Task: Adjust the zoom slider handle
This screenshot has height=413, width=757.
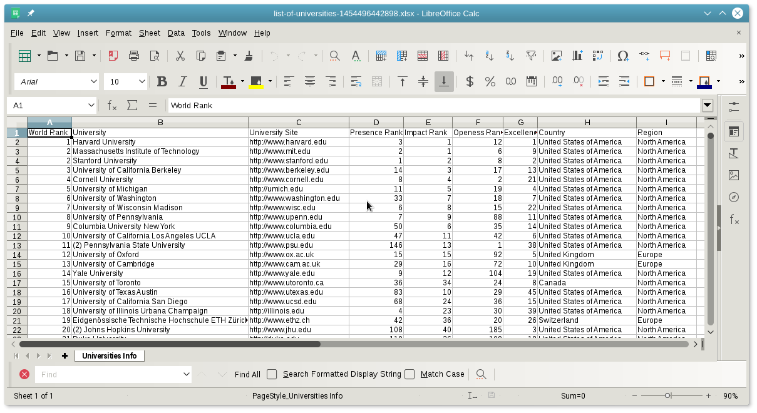Action: pyautogui.click(x=668, y=395)
